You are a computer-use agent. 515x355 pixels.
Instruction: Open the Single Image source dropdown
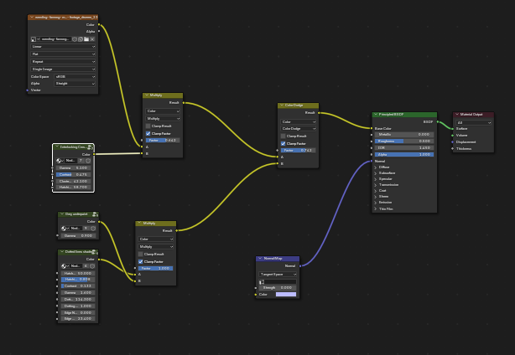tap(63, 69)
